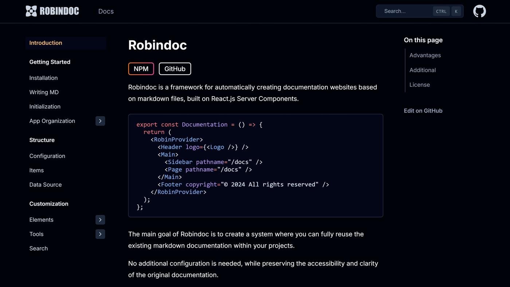Viewport: 510px width, 287px height.
Task: Open the Docs navigation item
Action: pyautogui.click(x=106, y=11)
